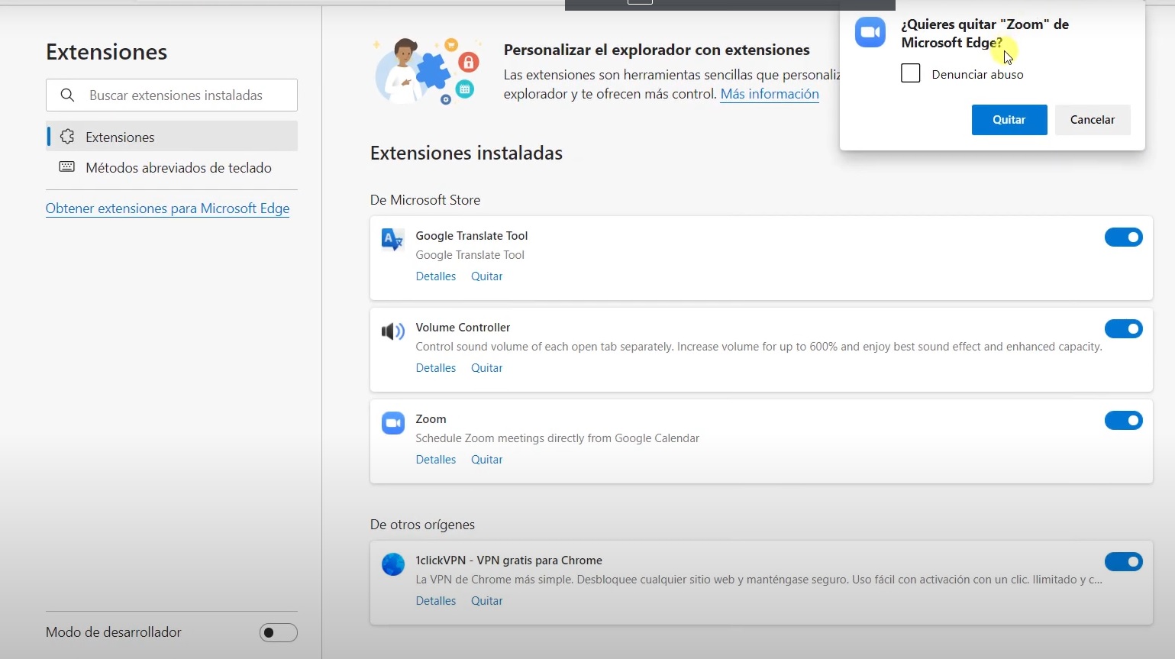Click the Google Translate Tool icon
The width and height of the screenshot is (1175, 659).
click(x=392, y=240)
